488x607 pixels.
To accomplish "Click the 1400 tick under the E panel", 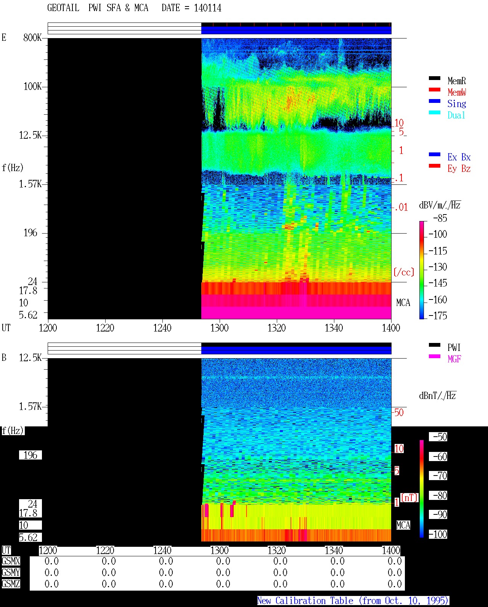I will [391, 328].
